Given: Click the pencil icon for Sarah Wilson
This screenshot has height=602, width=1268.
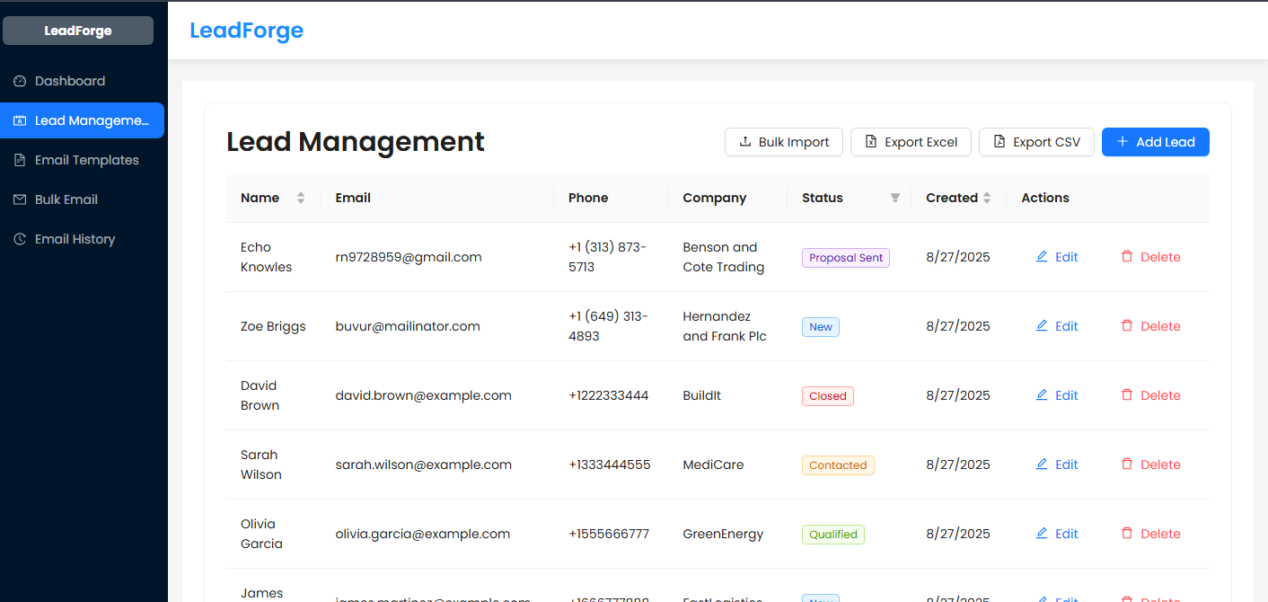Looking at the screenshot, I should (x=1042, y=465).
